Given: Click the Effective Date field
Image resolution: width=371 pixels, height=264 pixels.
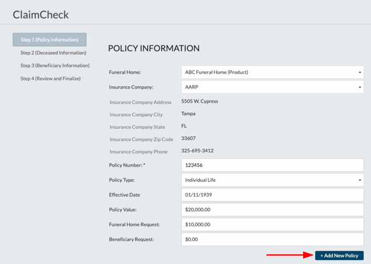Looking at the screenshot, I should point(272,195).
